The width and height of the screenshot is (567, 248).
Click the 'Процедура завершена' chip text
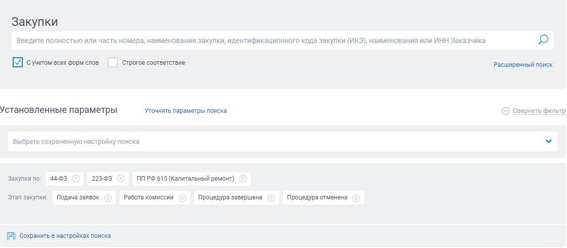coord(230,198)
